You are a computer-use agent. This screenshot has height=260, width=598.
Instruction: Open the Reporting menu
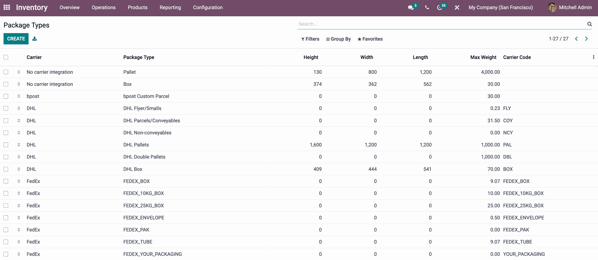[170, 7]
